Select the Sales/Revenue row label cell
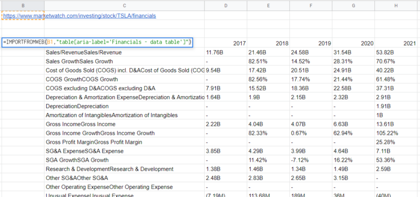The height and width of the screenshot is (197, 420). [124, 53]
